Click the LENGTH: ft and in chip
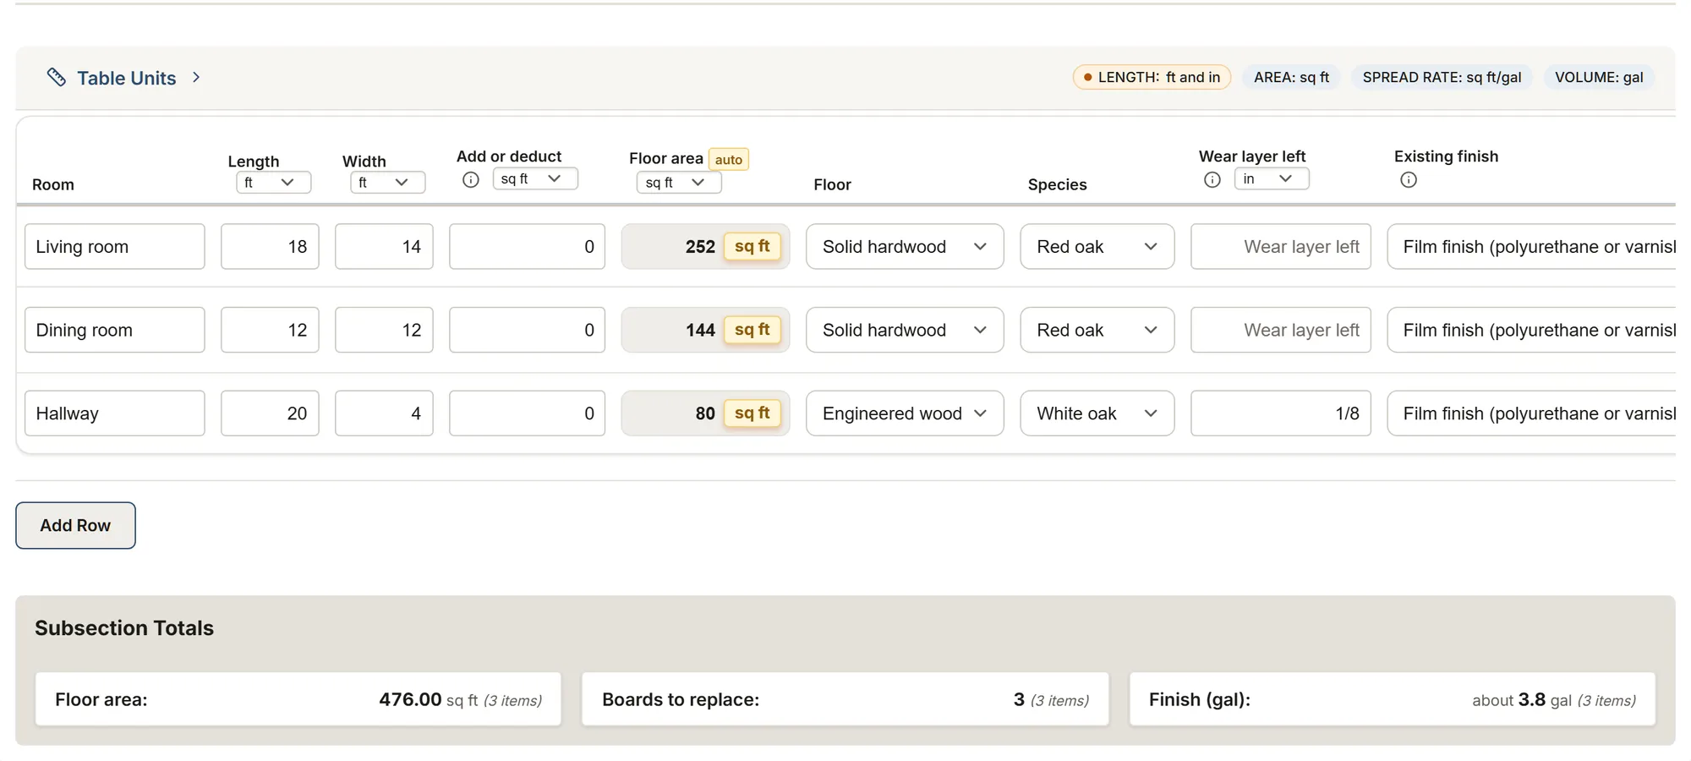Screen dimensions: 1691x761 [x=1152, y=77]
